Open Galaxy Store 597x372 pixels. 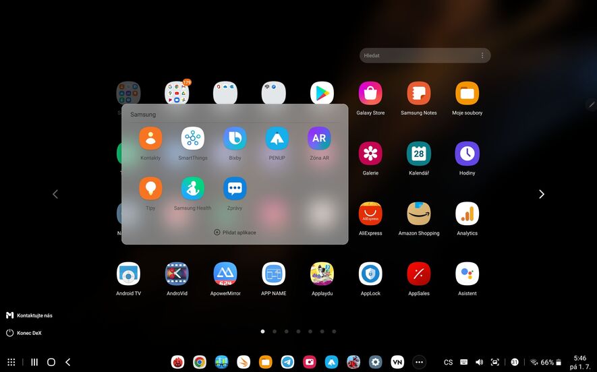point(370,93)
